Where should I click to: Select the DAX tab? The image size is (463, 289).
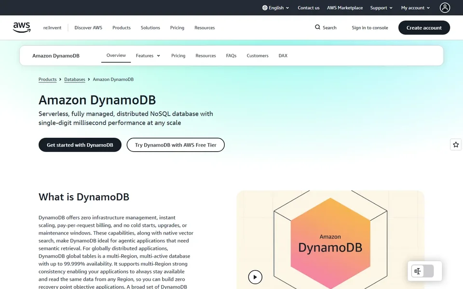coord(283,55)
